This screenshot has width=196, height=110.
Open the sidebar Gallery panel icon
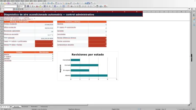pyautogui.click(x=194, y=18)
